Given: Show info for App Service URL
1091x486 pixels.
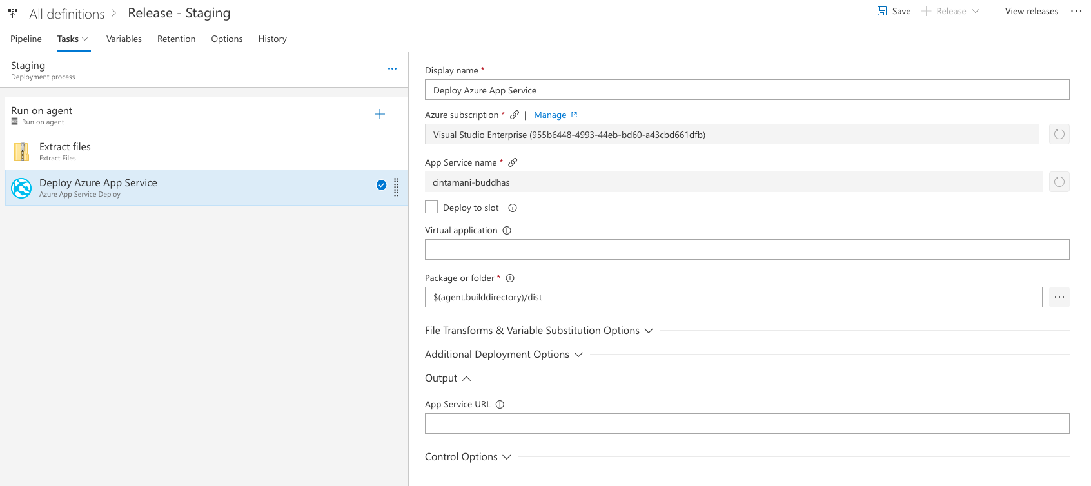Looking at the screenshot, I should coord(500,404).
